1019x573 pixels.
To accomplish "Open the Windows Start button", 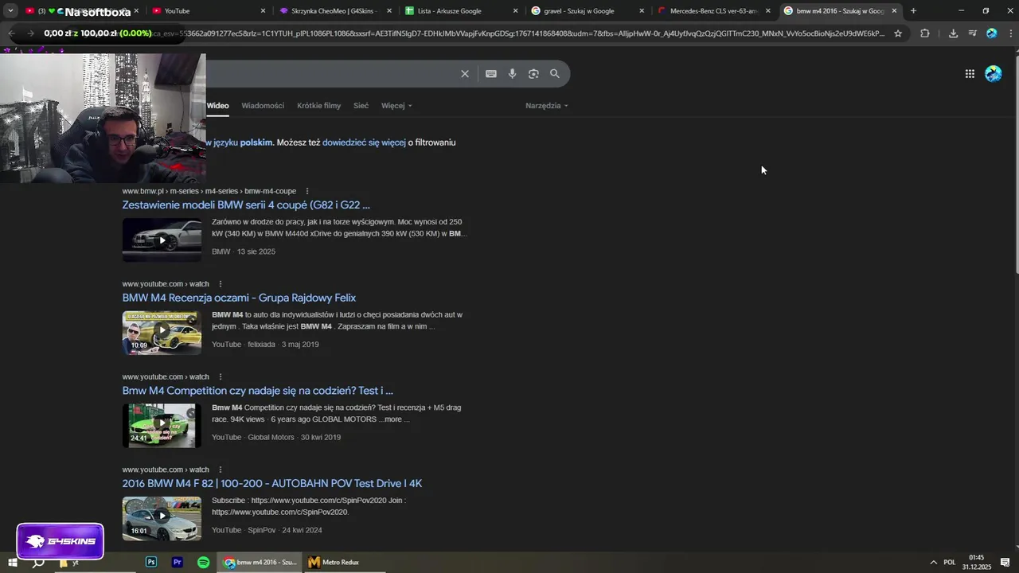I will [x=13, y=563].
